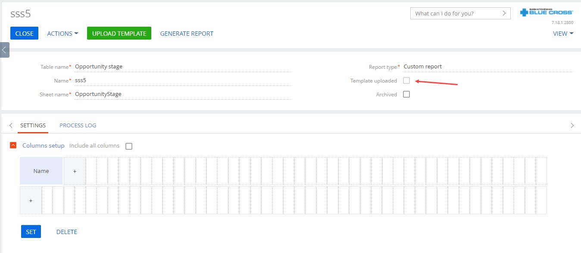Show next tabs with the right chevron

pyautogui.click(x=572, y=126)
